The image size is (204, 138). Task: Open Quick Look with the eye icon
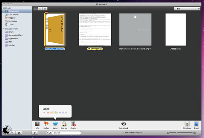click(x=124, y=125)
